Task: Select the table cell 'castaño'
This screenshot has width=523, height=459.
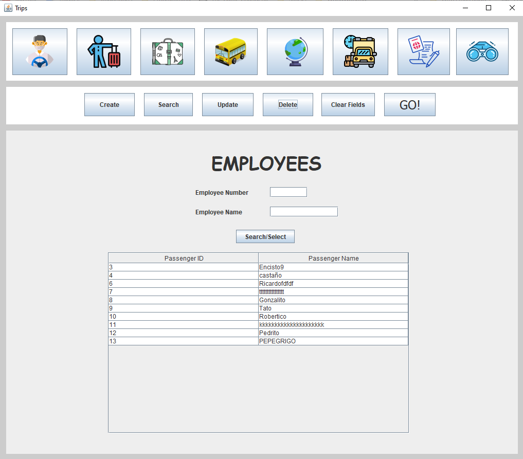Action: click(333, 276)
